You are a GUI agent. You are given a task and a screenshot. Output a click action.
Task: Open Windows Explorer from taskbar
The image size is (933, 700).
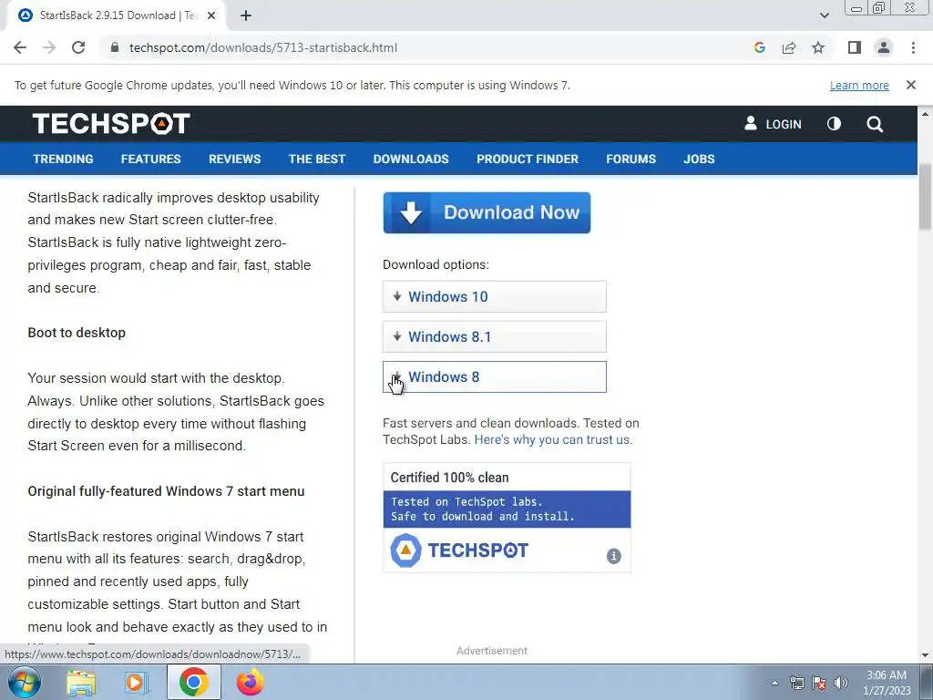pos(81,683)
